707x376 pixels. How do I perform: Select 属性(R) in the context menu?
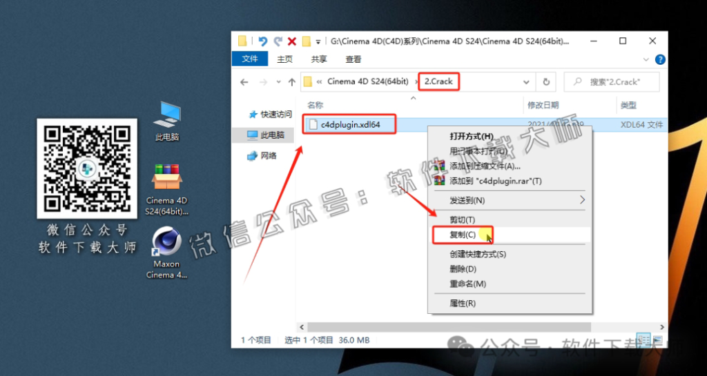[462, 304]
